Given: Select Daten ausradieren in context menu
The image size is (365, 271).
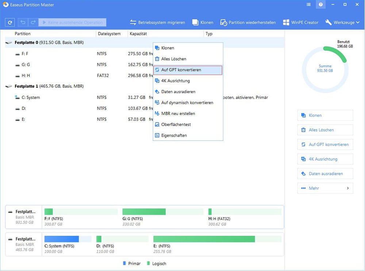Looking at the screenshot, I should pyautogui.click(x=188, y=92).
